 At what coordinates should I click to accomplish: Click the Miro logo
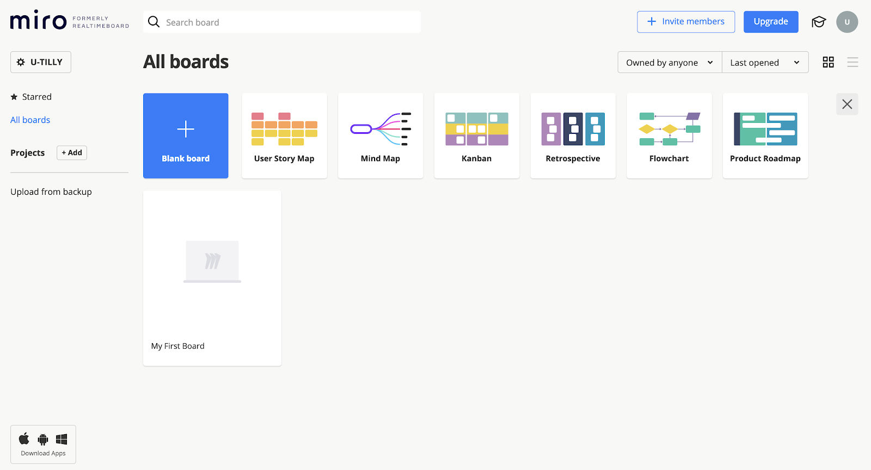[39, 21]
